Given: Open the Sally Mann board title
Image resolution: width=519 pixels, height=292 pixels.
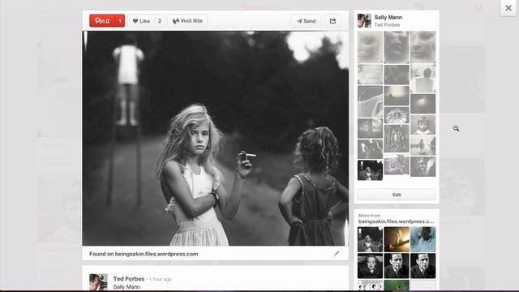Looking at the screenshot, I should click(x=388, y=17).
